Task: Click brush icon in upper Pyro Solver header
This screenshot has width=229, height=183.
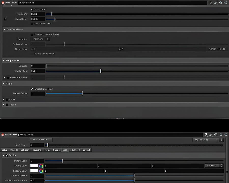Action: point(216,3)
